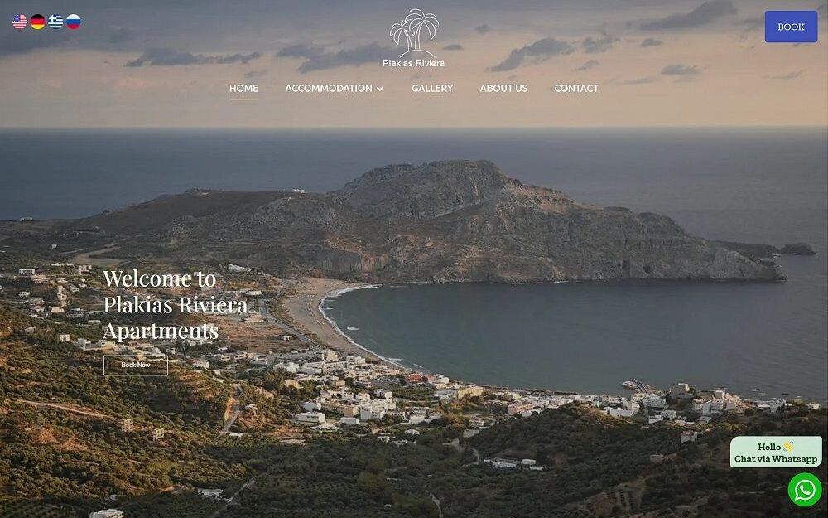828x518 pixels.
Task: Go to the Home menu item
Action: point(243,89)
